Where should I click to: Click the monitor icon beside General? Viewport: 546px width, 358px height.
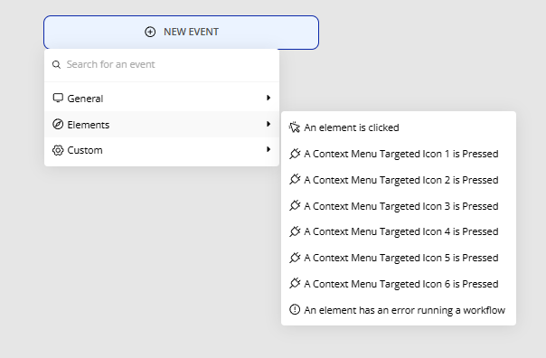click(58, 98)
